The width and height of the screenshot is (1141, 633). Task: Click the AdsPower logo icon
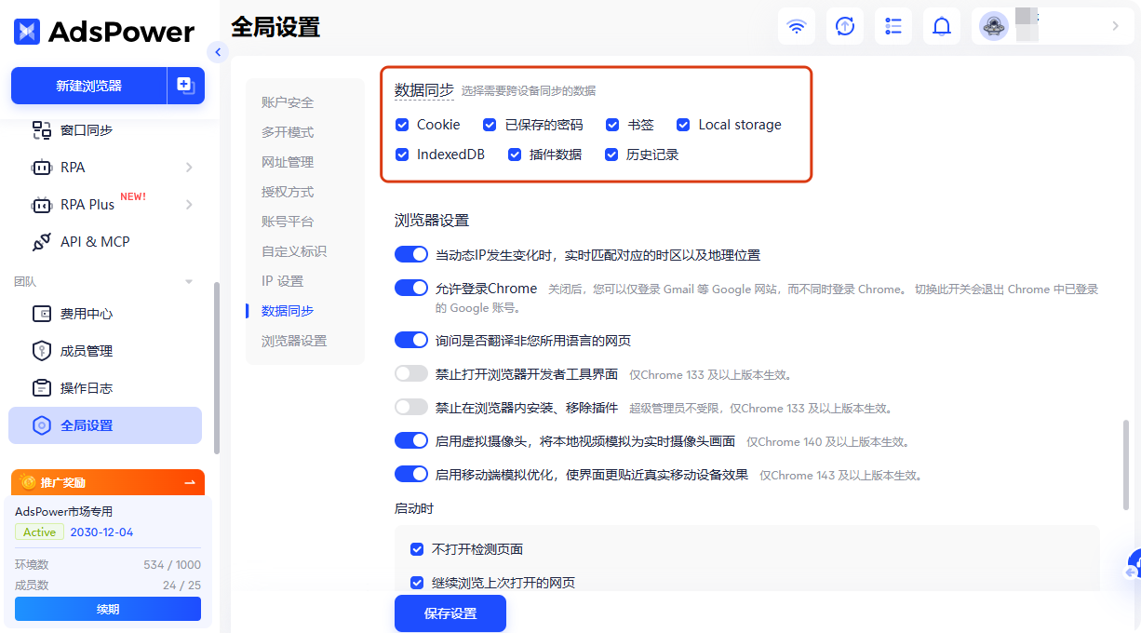pos(27,32)
